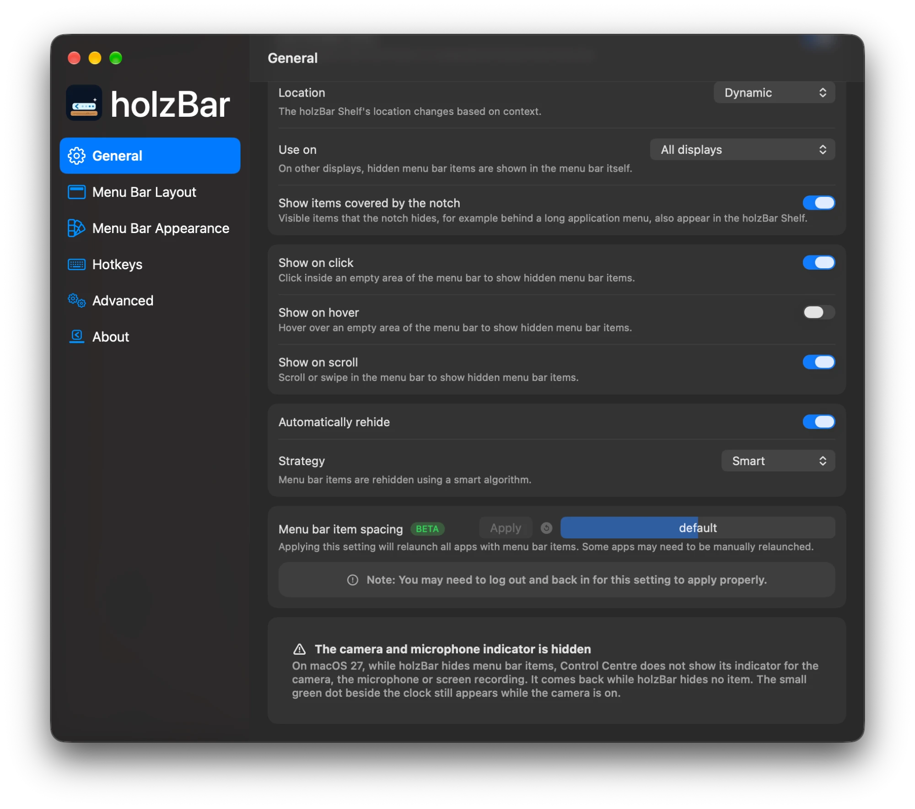Image resolution: width=915 pixels, height=809 pixels.
Task: Click the holzBar app logo icon
Action: pos(84,103)
